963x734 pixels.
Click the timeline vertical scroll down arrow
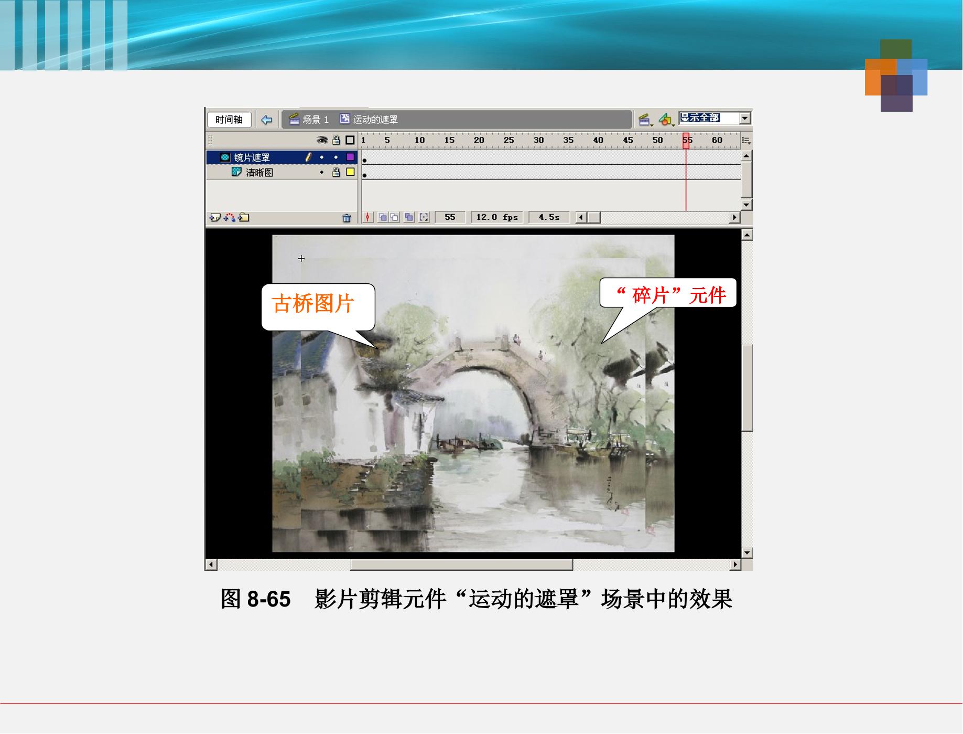(746, 205)
